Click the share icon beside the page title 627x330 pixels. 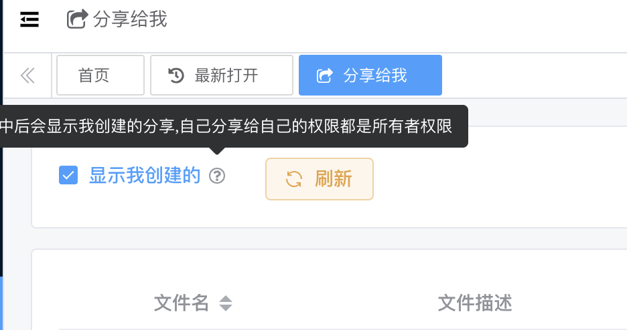[x=77, y=19]
